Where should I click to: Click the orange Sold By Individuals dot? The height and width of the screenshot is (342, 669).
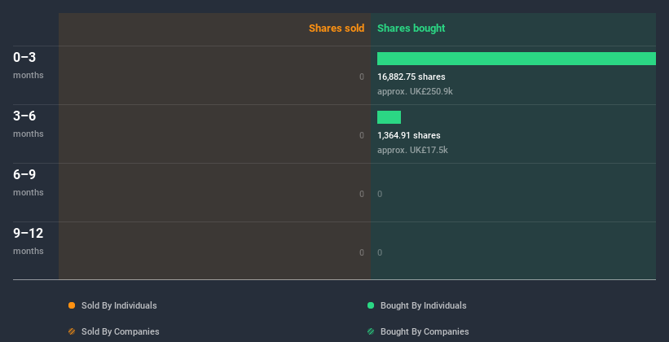click(x=72, y=305)
